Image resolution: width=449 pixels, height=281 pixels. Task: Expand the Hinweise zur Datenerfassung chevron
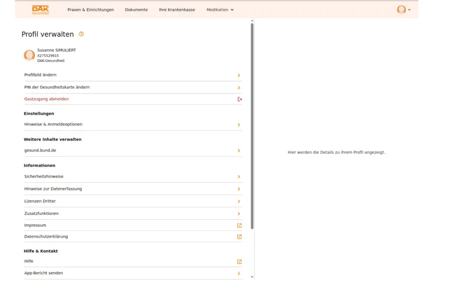click(x=239, y=189)
